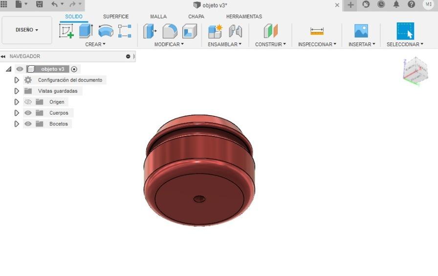Screen dimensions: 438x276
Task: Expand the Bocetos node
Action: click(17, 124)
